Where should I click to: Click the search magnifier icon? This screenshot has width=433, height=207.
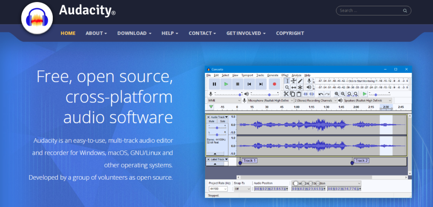click(405, 11)
